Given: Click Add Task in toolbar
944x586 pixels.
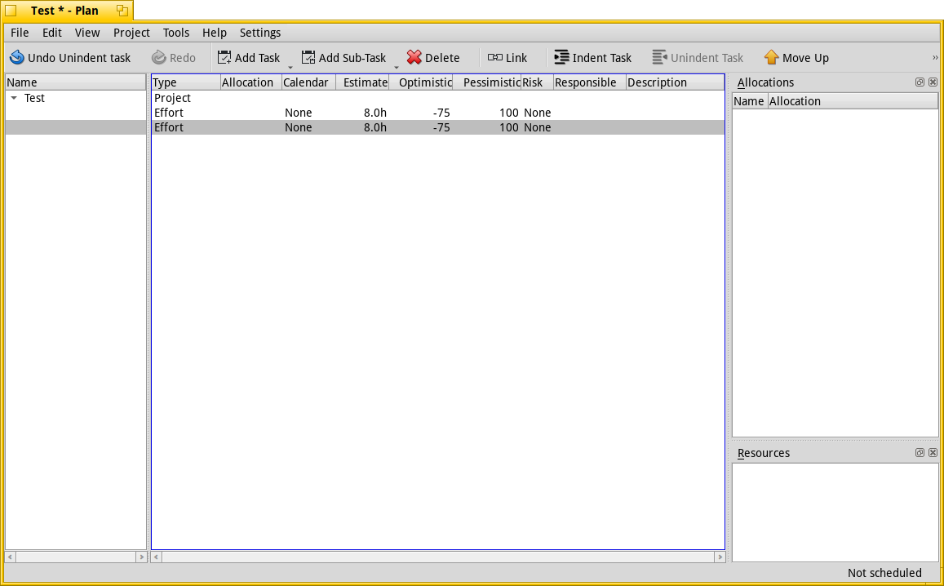Looking at the screenshot, I should point(249,58).
